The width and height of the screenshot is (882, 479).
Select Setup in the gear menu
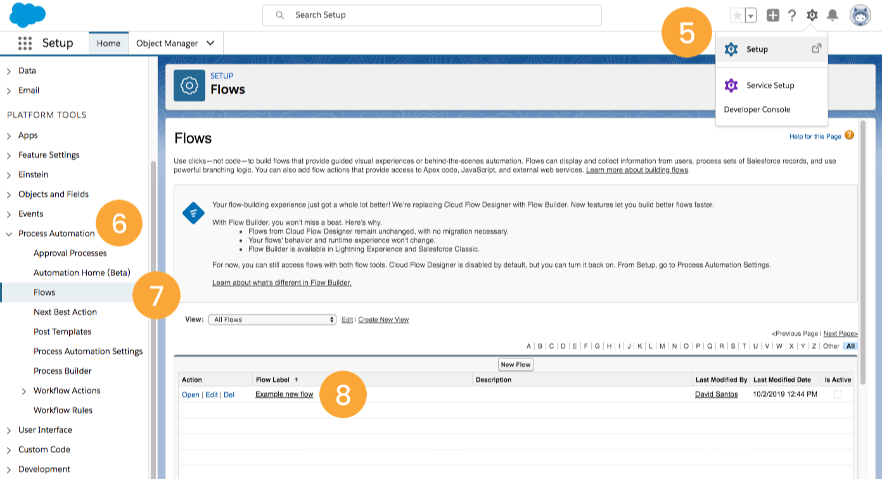tap(772, 49)
